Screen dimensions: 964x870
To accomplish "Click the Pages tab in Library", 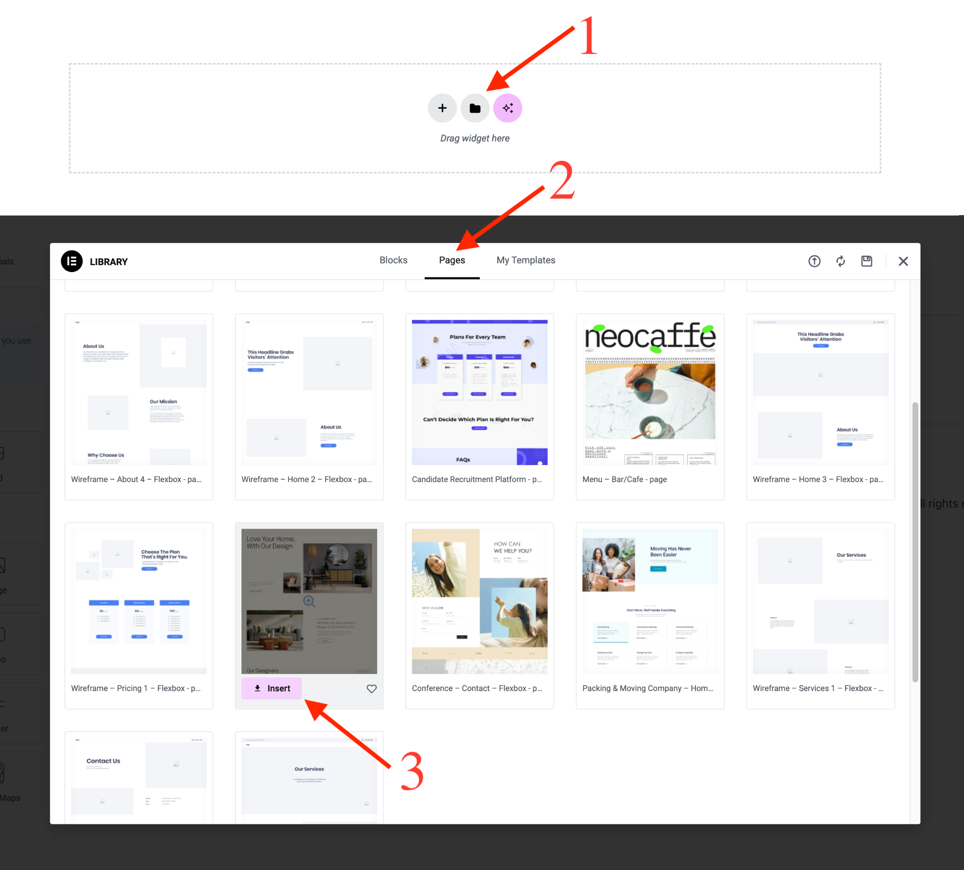I will [452, 260].
